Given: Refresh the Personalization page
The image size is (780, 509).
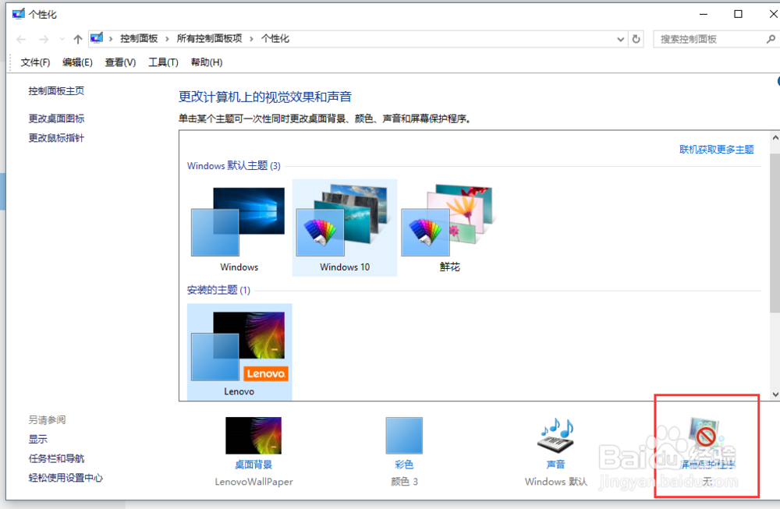Looking at the screenshot, I should [636, 39].
